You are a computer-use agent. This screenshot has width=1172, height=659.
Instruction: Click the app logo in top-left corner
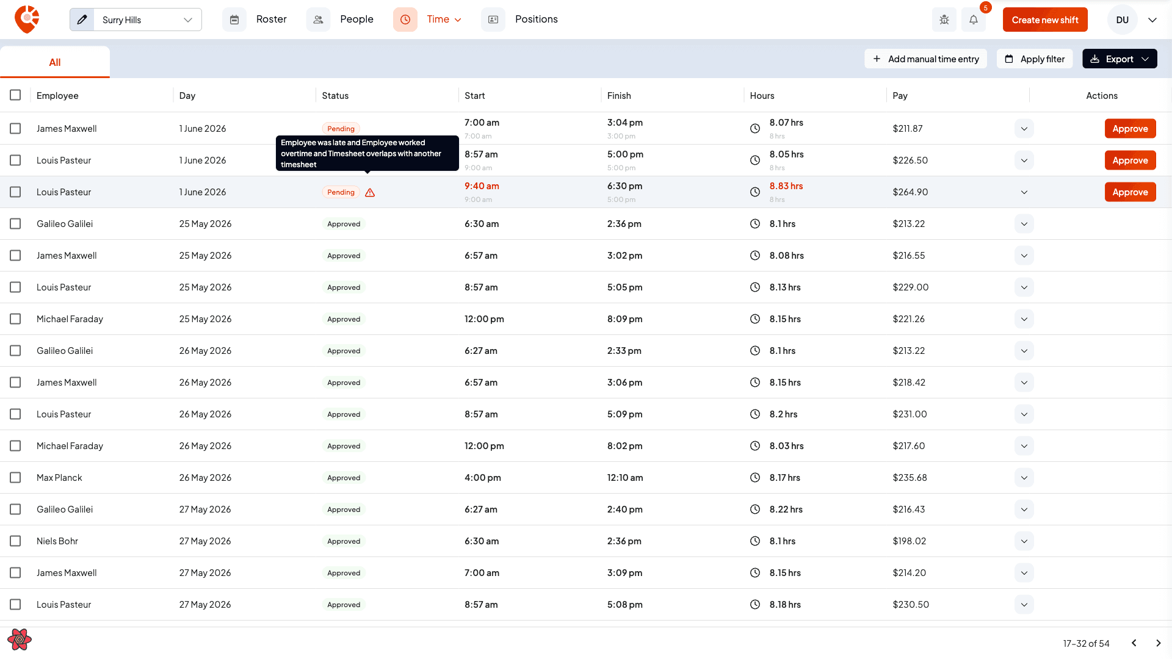(x=27, y=20)
